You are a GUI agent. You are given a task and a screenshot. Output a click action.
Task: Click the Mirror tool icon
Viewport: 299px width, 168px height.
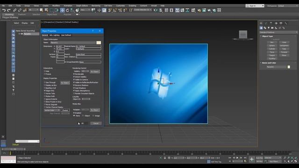pos(156,10)
